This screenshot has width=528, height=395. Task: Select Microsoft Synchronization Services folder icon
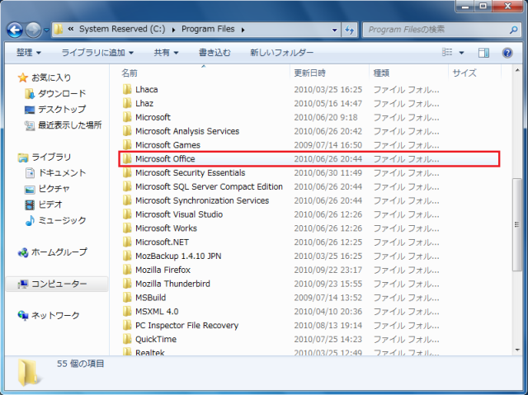(127, 200)
